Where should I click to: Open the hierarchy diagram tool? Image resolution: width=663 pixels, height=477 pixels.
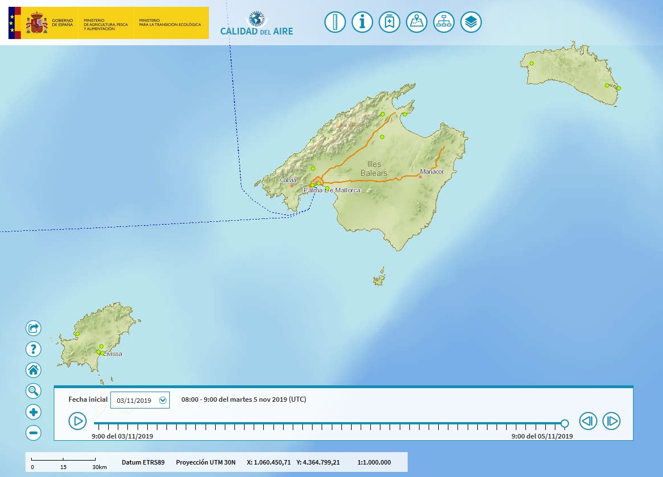tap(444, 23)
